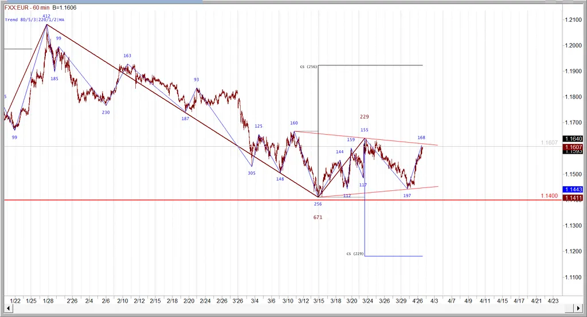Select the Trend 80/5/3 indicator label
This screenshot has width=587, height=317.
34,20
